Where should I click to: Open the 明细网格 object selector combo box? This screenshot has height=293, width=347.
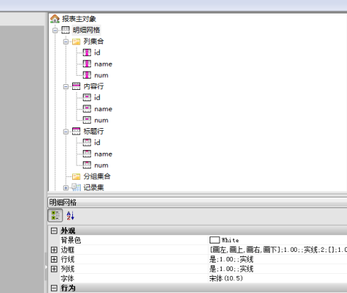[198, 202]
